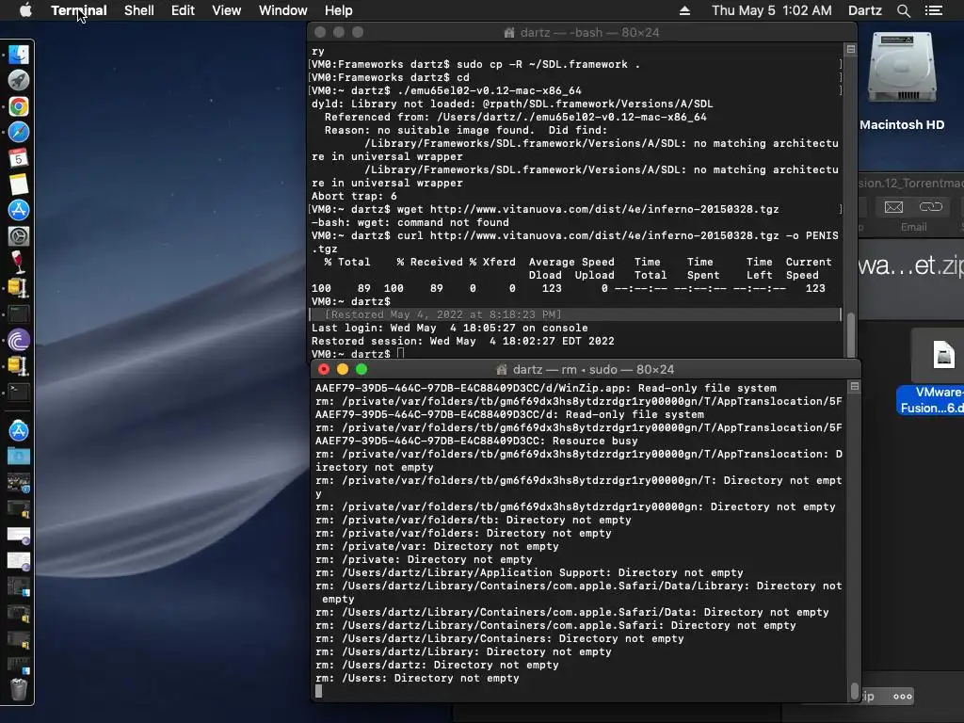
Task: Click the 'Restored session: Wed May 4' line
Action: (x=463, y=341)
